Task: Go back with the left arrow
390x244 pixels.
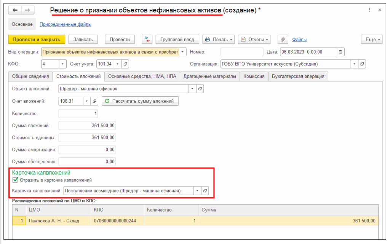Action: pyautogui.click(x=15, y=10)
